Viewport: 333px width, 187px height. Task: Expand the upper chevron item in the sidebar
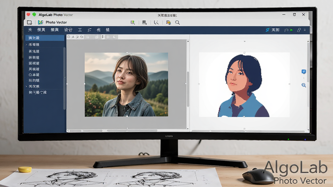[x=26, y=45]
